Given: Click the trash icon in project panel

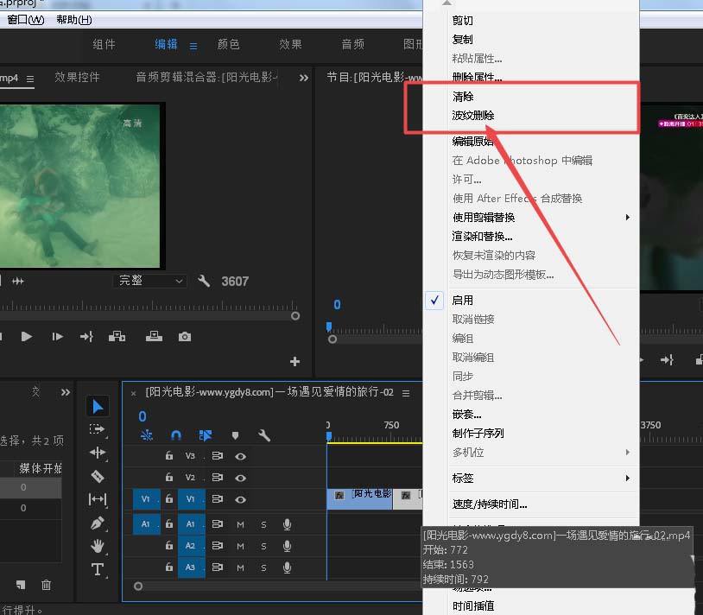Looking at the screenshot, I should pyautogui.click(x=47, y=585).
